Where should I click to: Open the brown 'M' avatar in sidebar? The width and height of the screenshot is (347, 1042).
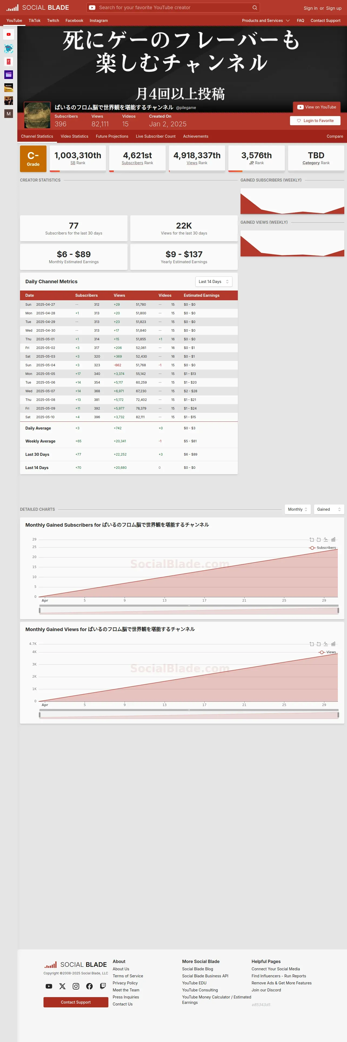[x=8, y=114]
